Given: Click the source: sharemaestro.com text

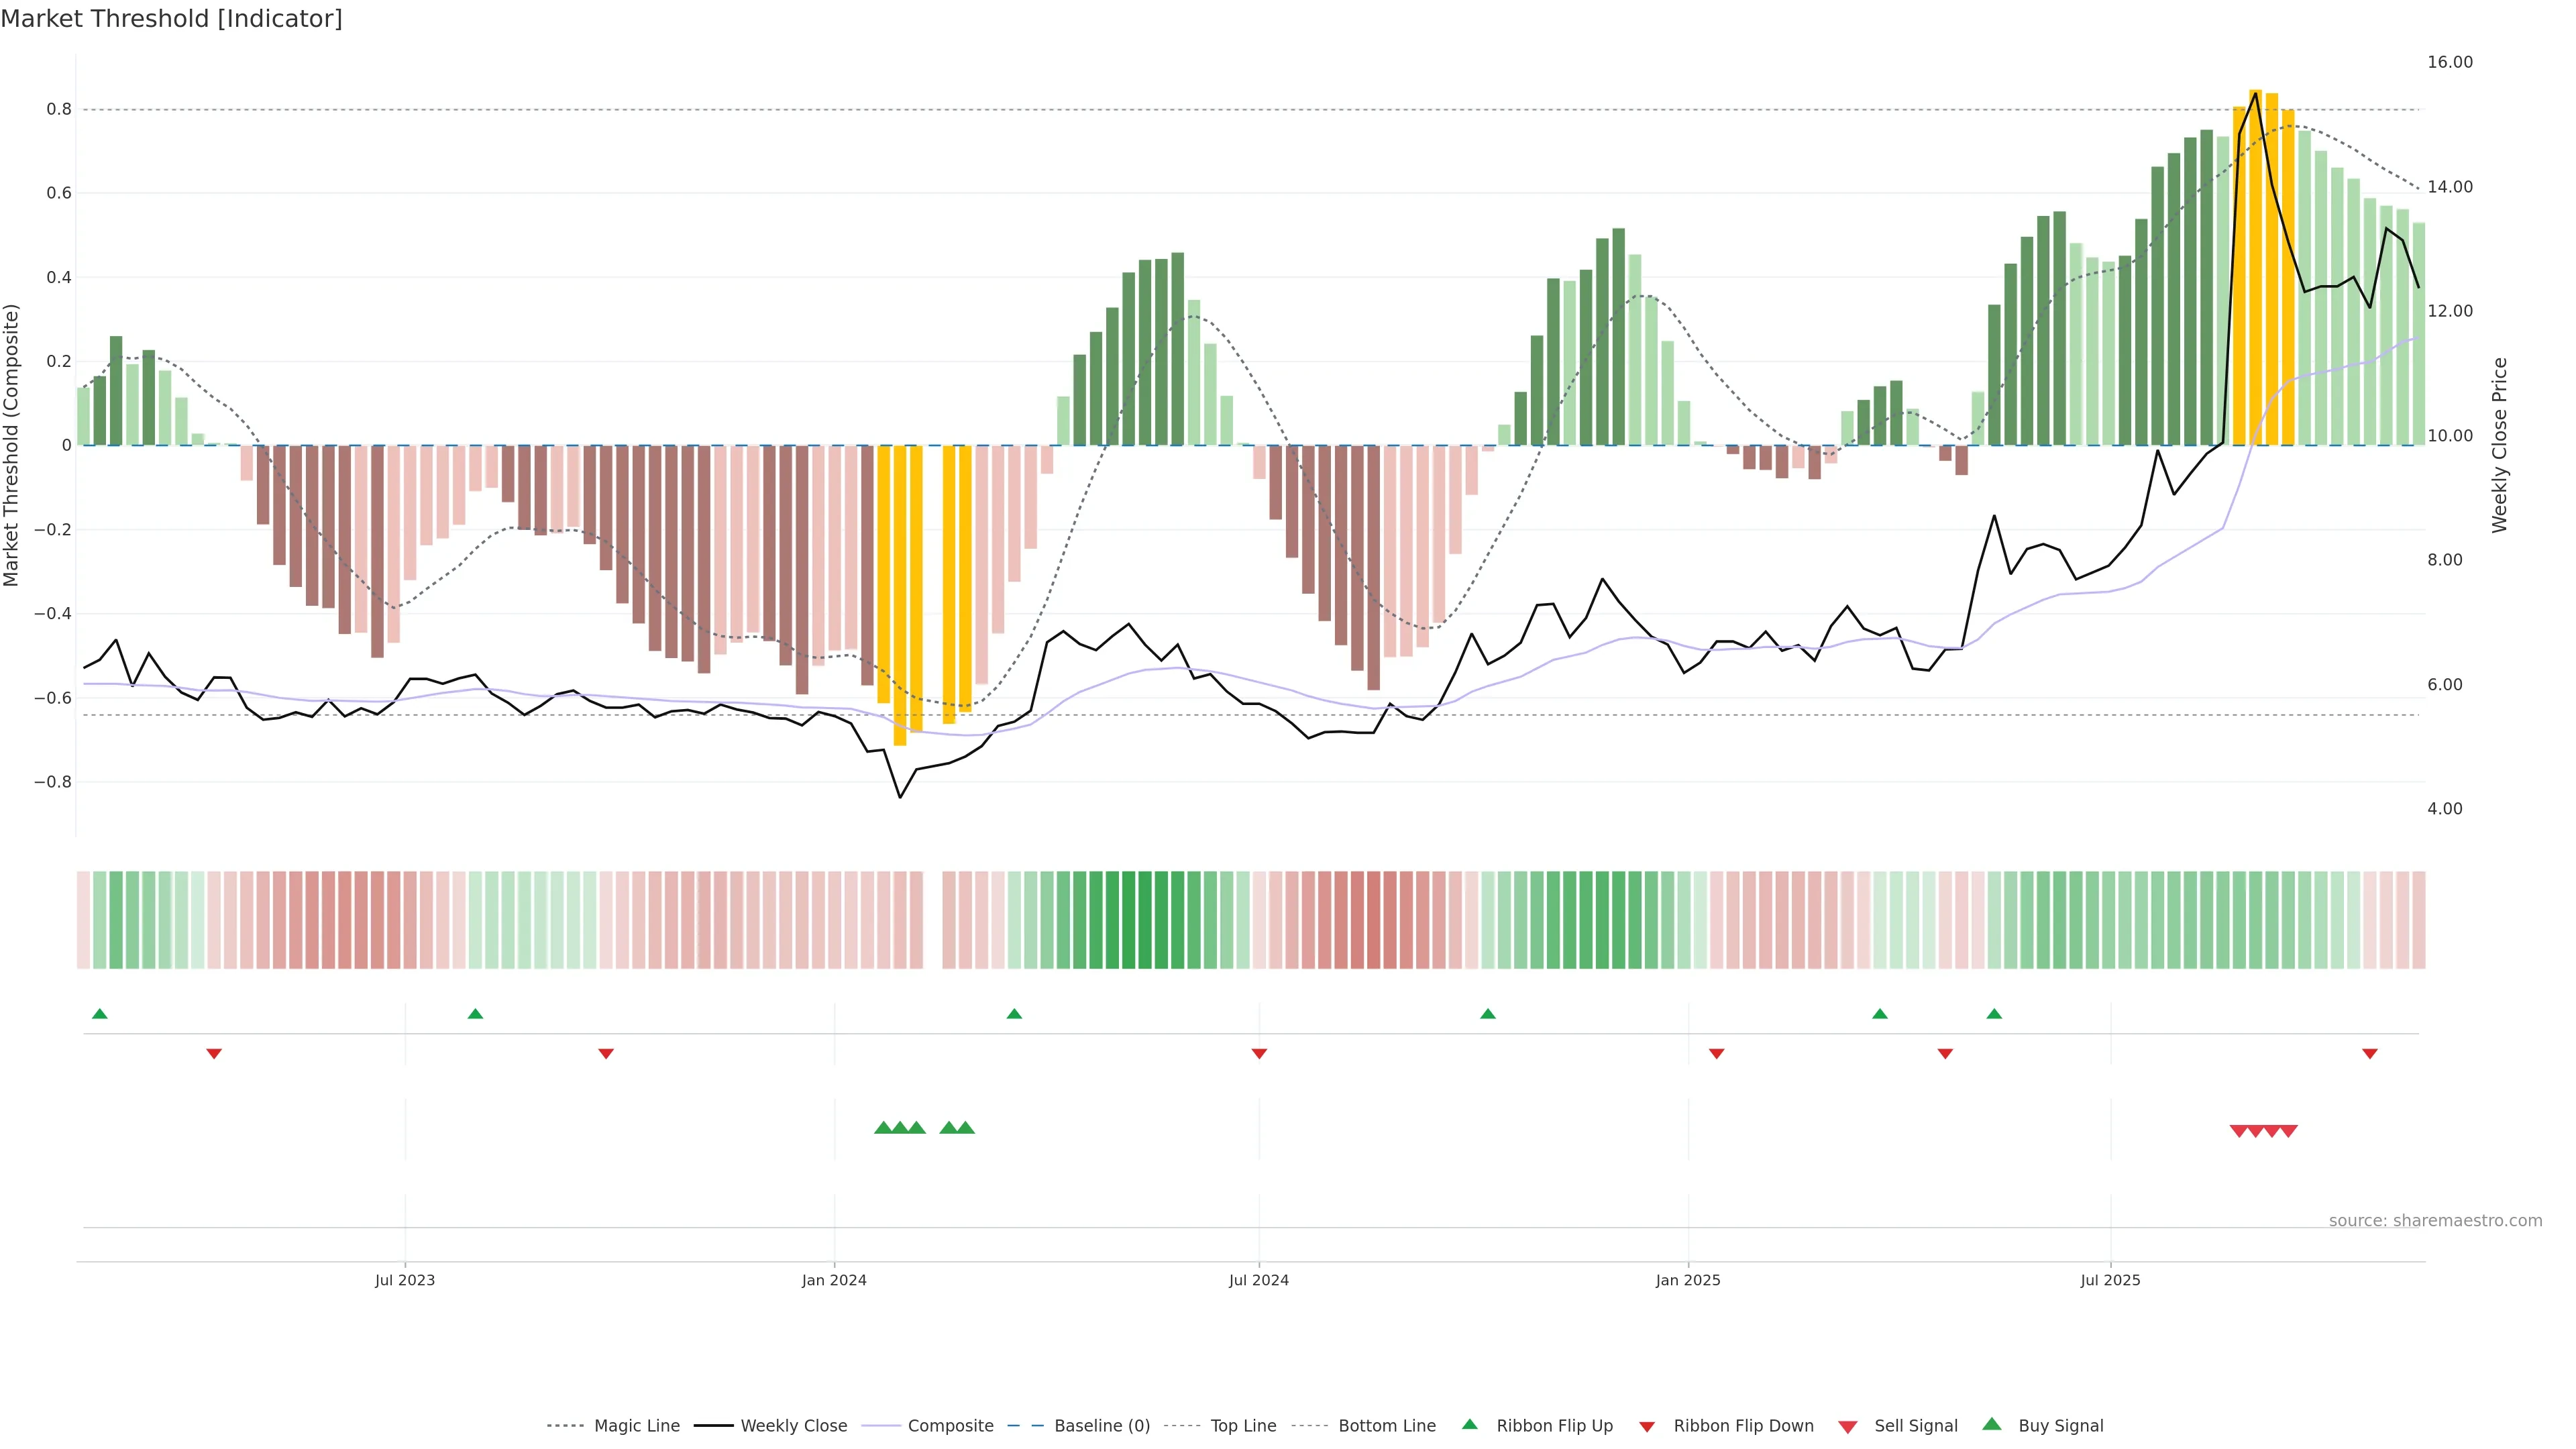Looking at the screenshot, I should pos(2435,1220).
